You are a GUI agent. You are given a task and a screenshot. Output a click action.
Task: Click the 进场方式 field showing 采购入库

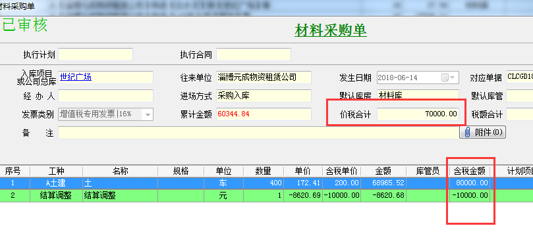click(264, 96)
